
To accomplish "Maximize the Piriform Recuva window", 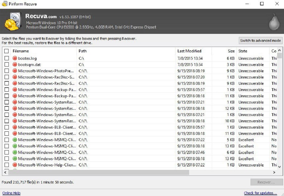I will [x=262, y=4].
